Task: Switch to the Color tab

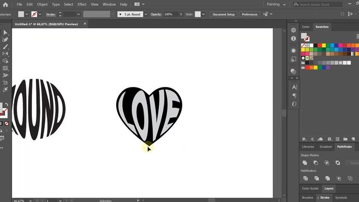Action: tap(306, 27)
